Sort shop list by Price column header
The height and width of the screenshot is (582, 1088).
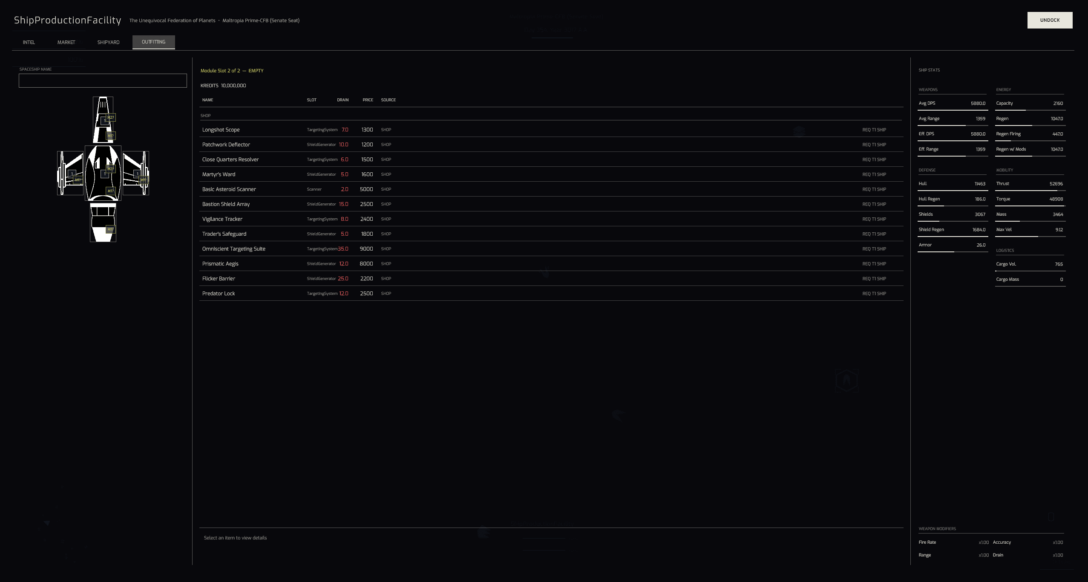click(x=368, y=100)
